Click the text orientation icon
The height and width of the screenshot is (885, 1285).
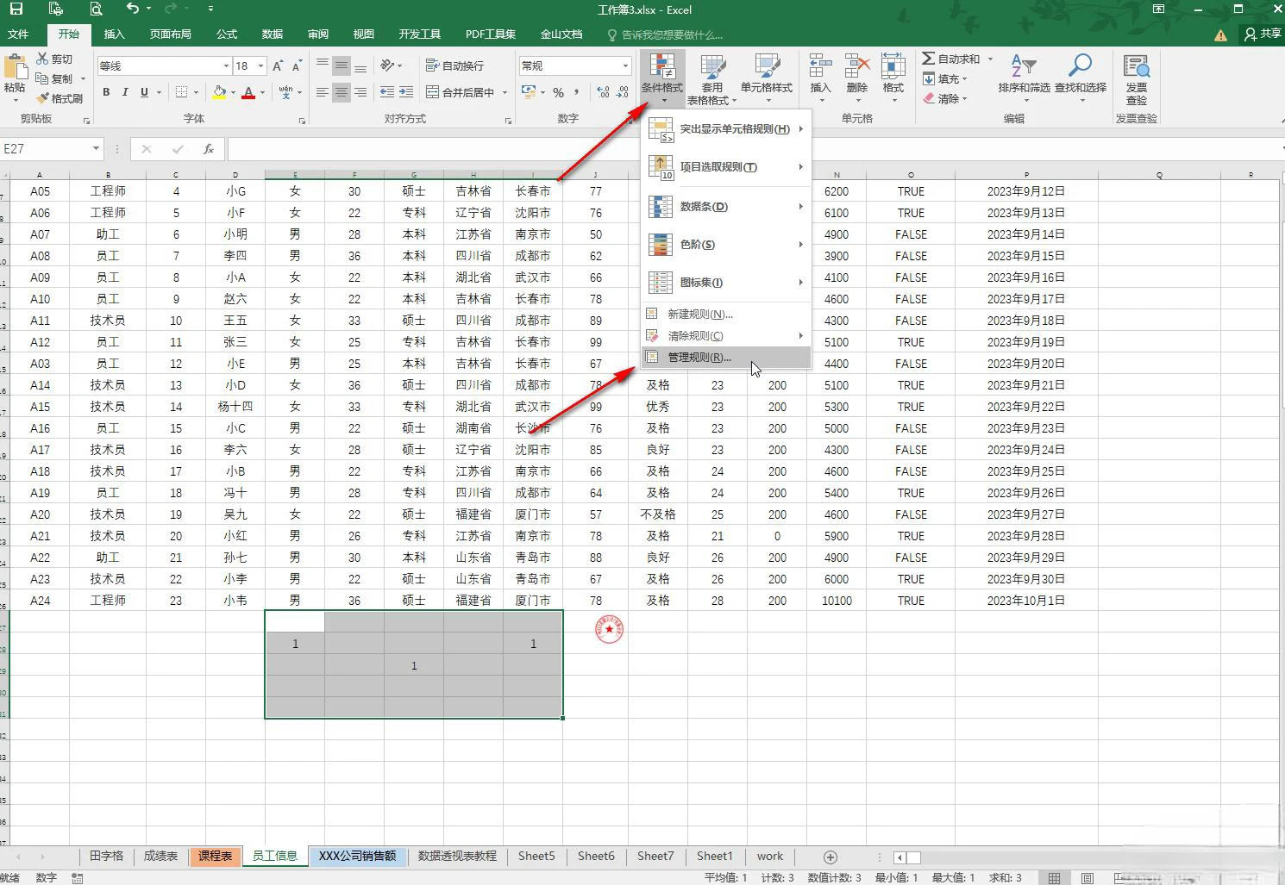388,65
